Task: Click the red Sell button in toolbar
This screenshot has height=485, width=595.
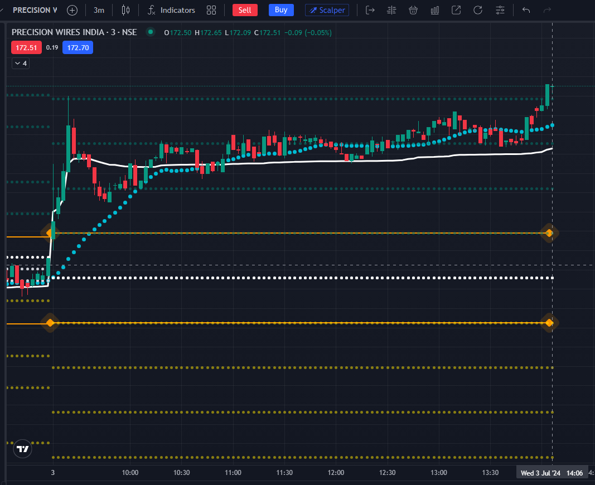Action: point(245,10)
